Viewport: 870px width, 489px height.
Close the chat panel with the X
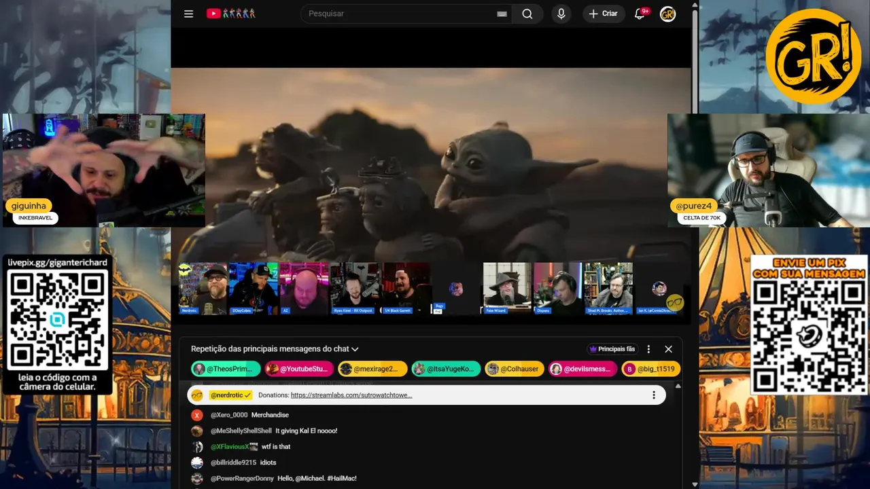click(668, 349)
